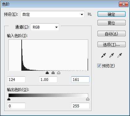The height and width of the screenshot is (116, 130).
Task: Select the gray point eyedropper
Action: click(x=111, y=56)
